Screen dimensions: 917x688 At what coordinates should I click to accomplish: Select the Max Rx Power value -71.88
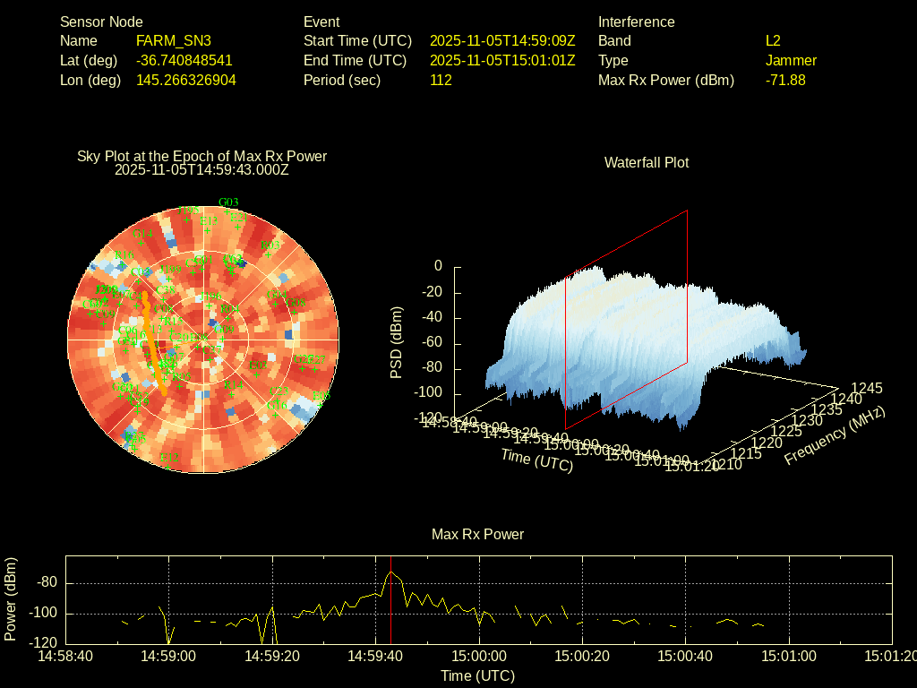[x=785, y=80]
